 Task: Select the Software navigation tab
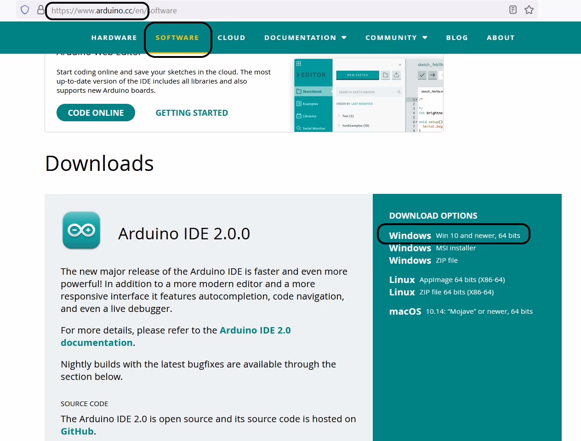(177, 38)
